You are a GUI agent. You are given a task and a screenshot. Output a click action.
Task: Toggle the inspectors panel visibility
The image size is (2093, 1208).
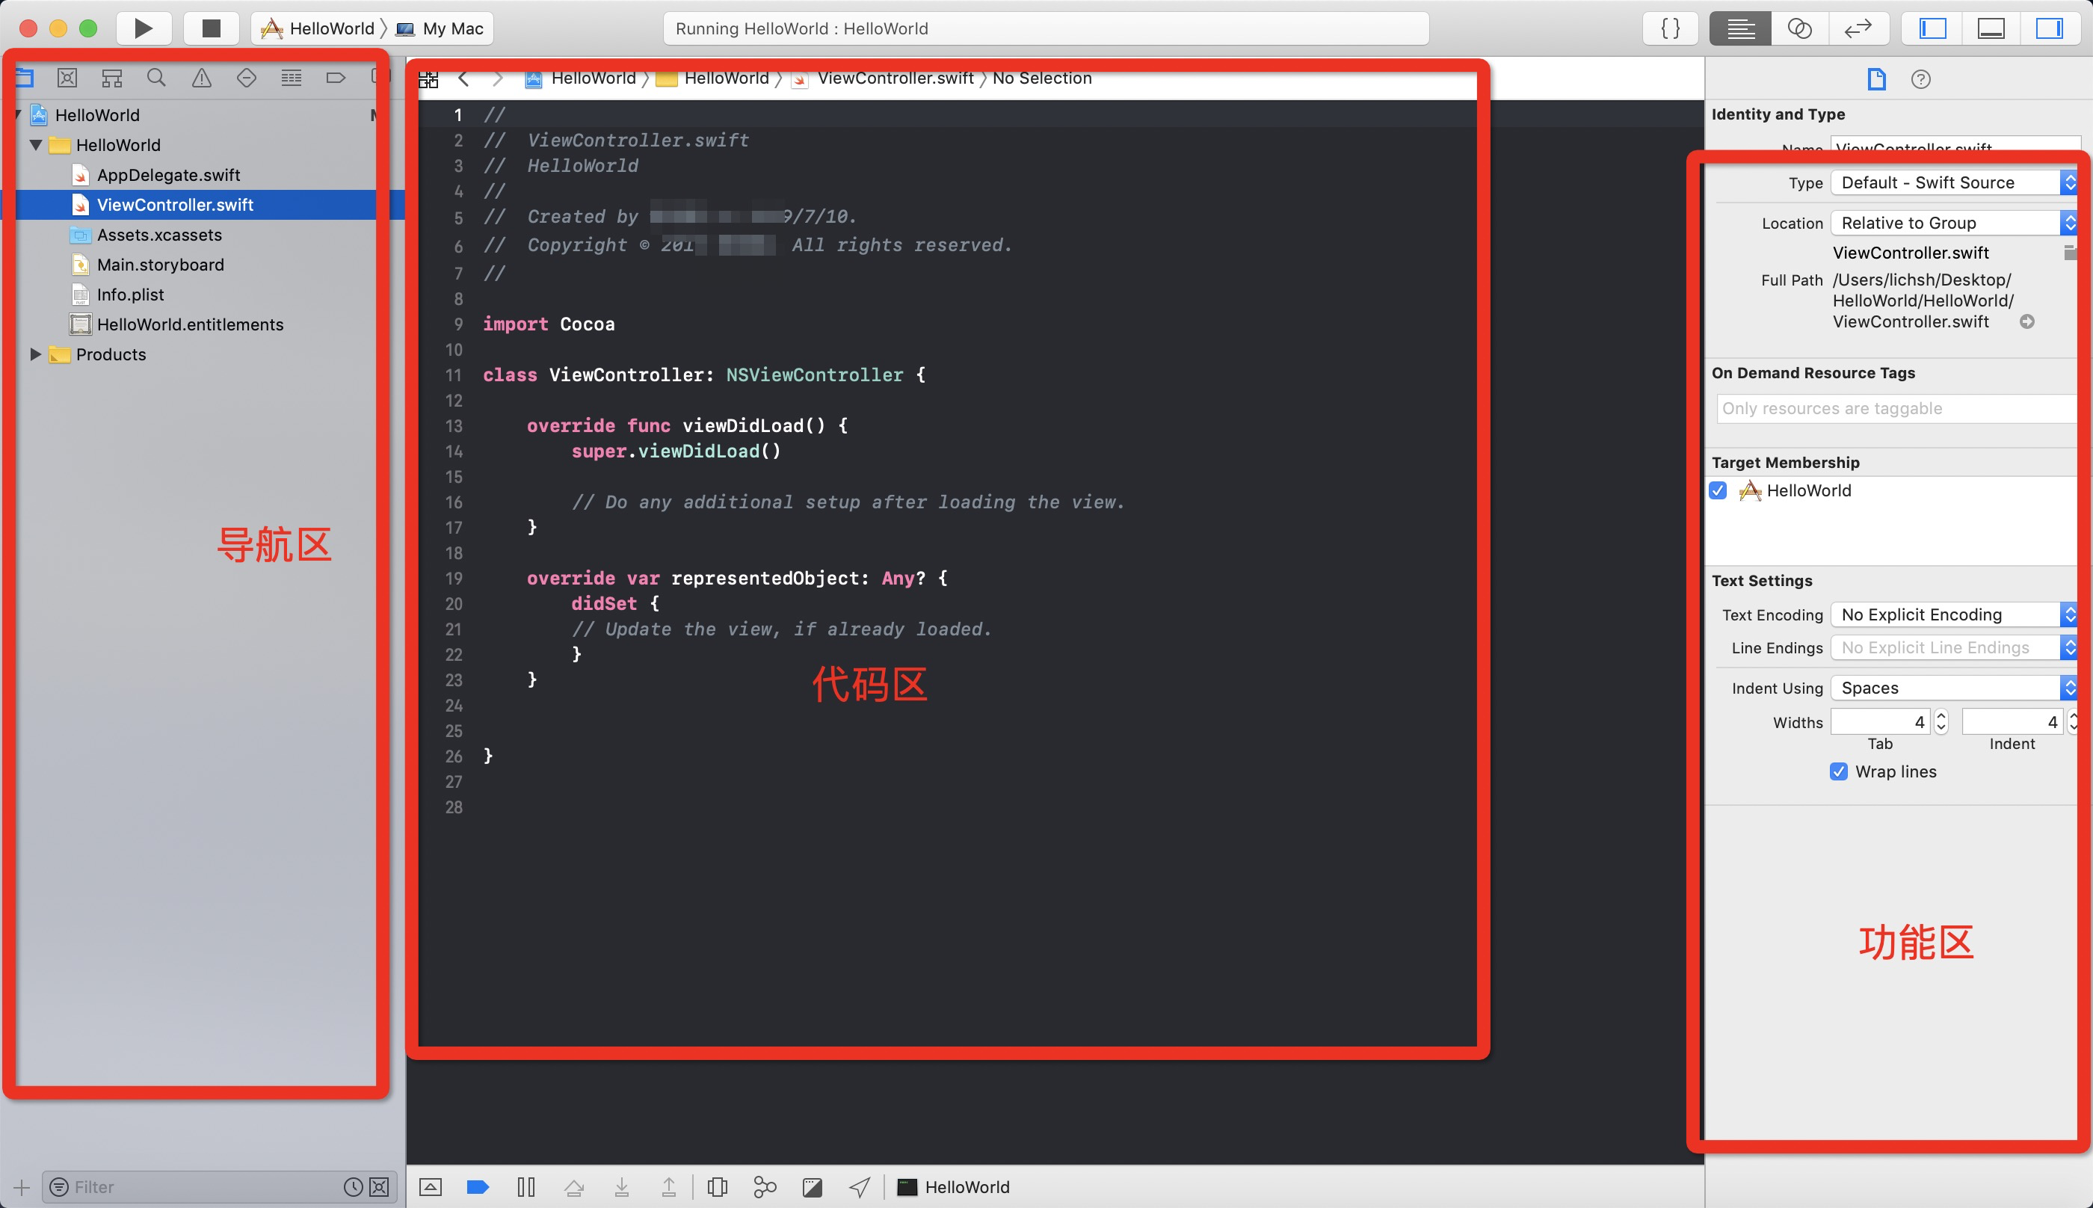[2049, 28]
